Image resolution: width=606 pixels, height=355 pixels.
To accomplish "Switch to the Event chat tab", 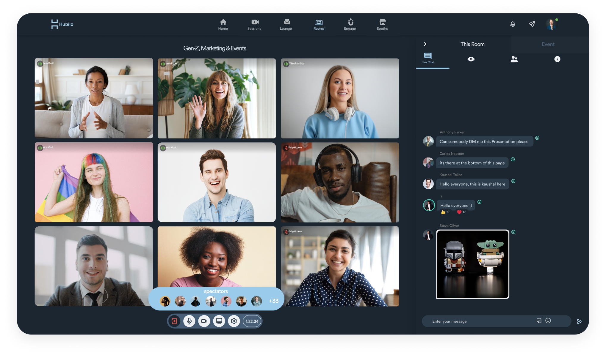I will point(548,44).
